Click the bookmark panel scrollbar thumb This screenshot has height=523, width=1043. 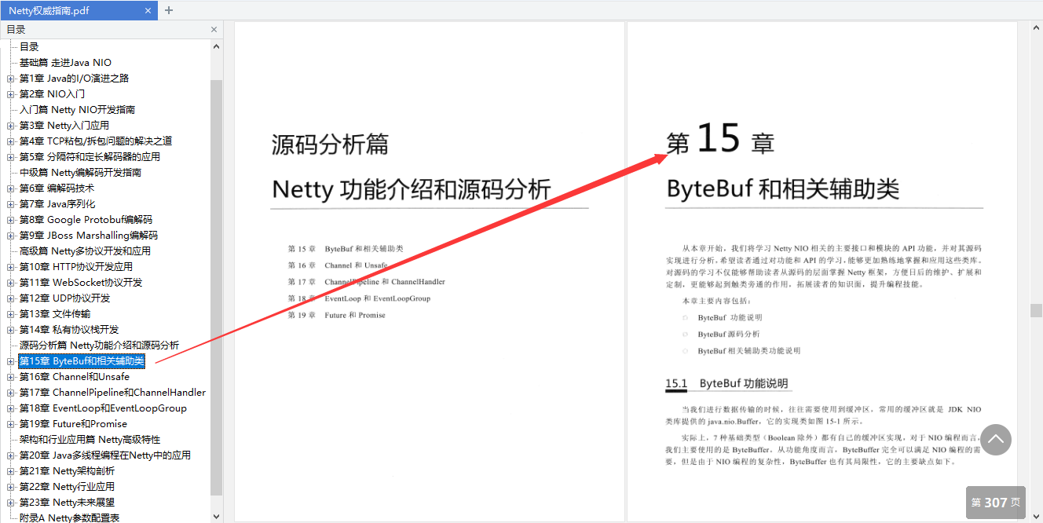[217, 287]
